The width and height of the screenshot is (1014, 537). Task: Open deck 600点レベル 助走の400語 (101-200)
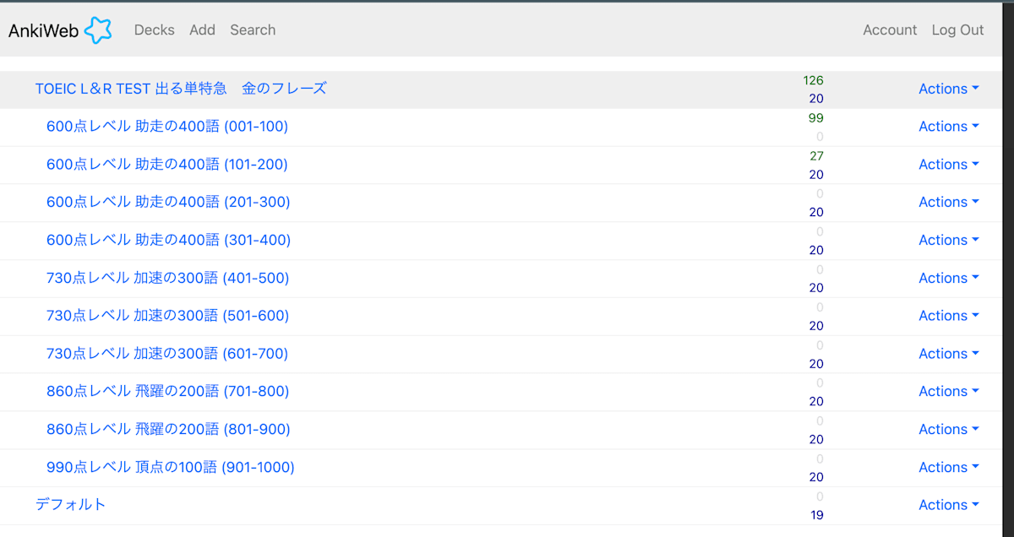pyautogui.click(x=167, y=165)
